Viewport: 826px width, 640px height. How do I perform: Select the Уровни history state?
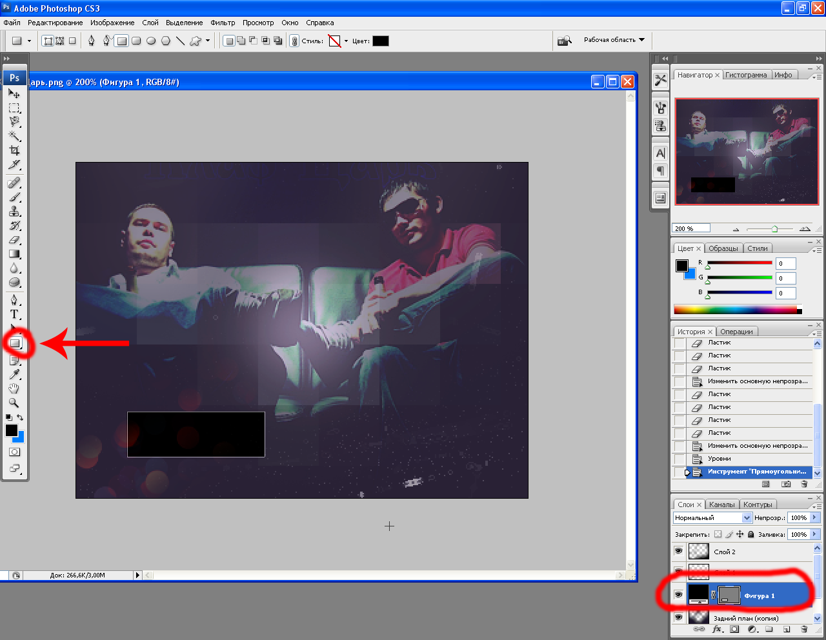click(719, 459)
